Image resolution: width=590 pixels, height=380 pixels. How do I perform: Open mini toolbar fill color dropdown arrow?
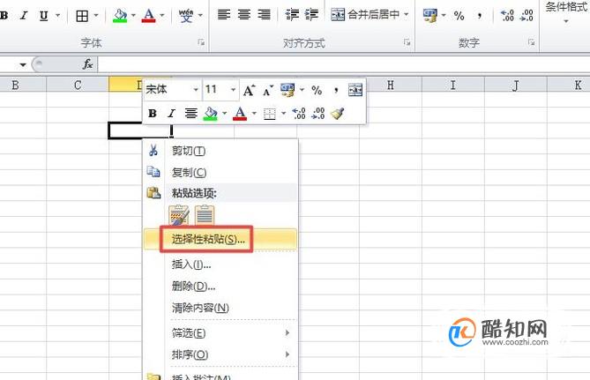point(224,113)
